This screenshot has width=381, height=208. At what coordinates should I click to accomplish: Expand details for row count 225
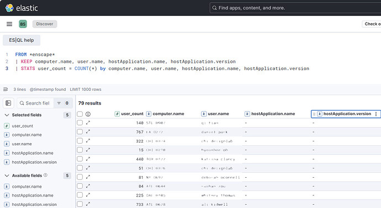click(88, 195)
